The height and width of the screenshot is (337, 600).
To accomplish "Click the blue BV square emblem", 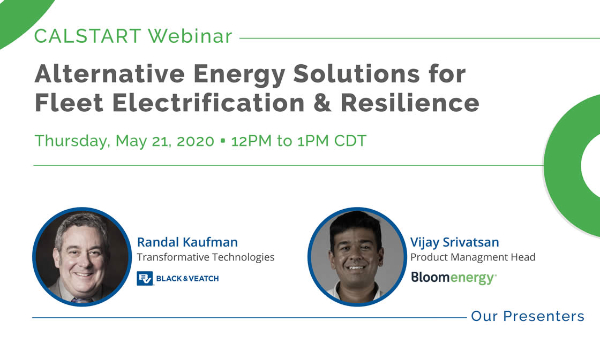I will click(x=145, y=278).
